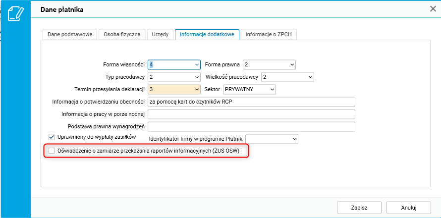Switch to the Dane podstawowe tab
Image resolution: width=441 pixels, height=218 pixels.
tap(70, 35)
